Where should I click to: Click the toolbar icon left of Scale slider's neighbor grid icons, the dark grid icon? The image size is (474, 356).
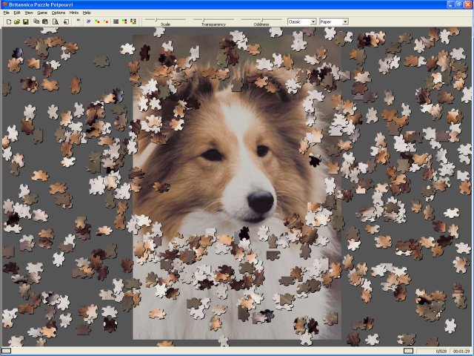[116, 22]
